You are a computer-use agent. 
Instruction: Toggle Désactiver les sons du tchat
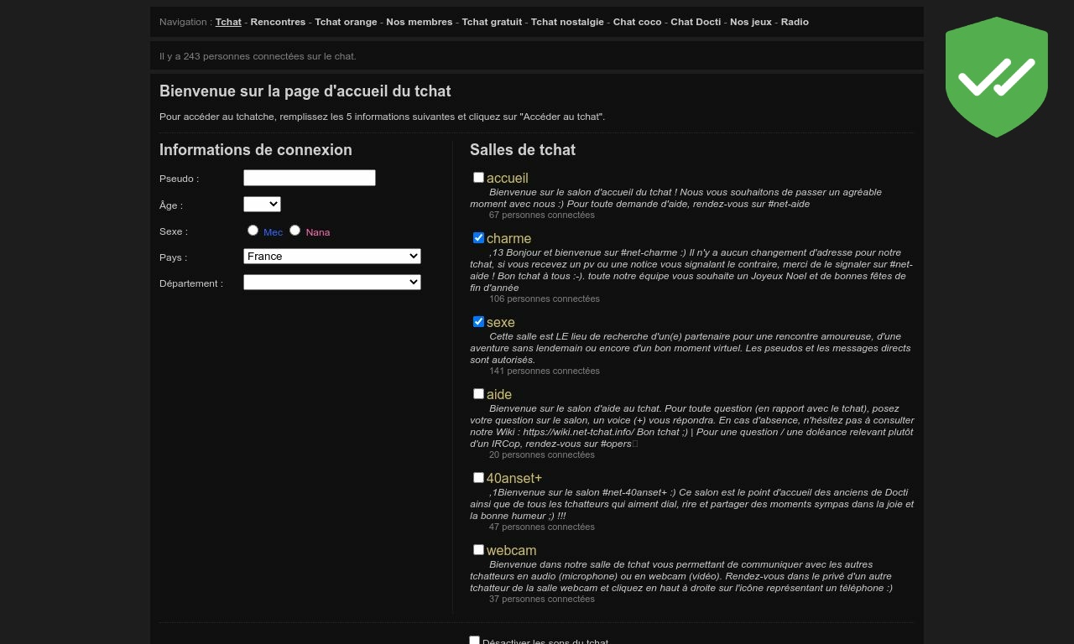tap(474, 641)
